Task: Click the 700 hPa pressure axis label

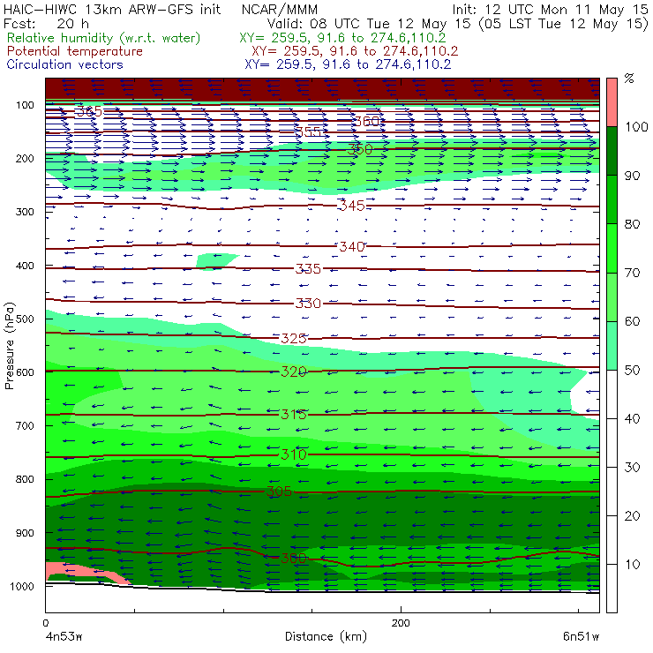Action: pos(25,425)
